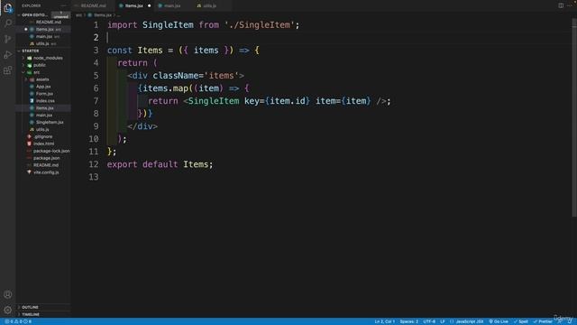Open .gitignore in file tree

click(x=43, y=136)
